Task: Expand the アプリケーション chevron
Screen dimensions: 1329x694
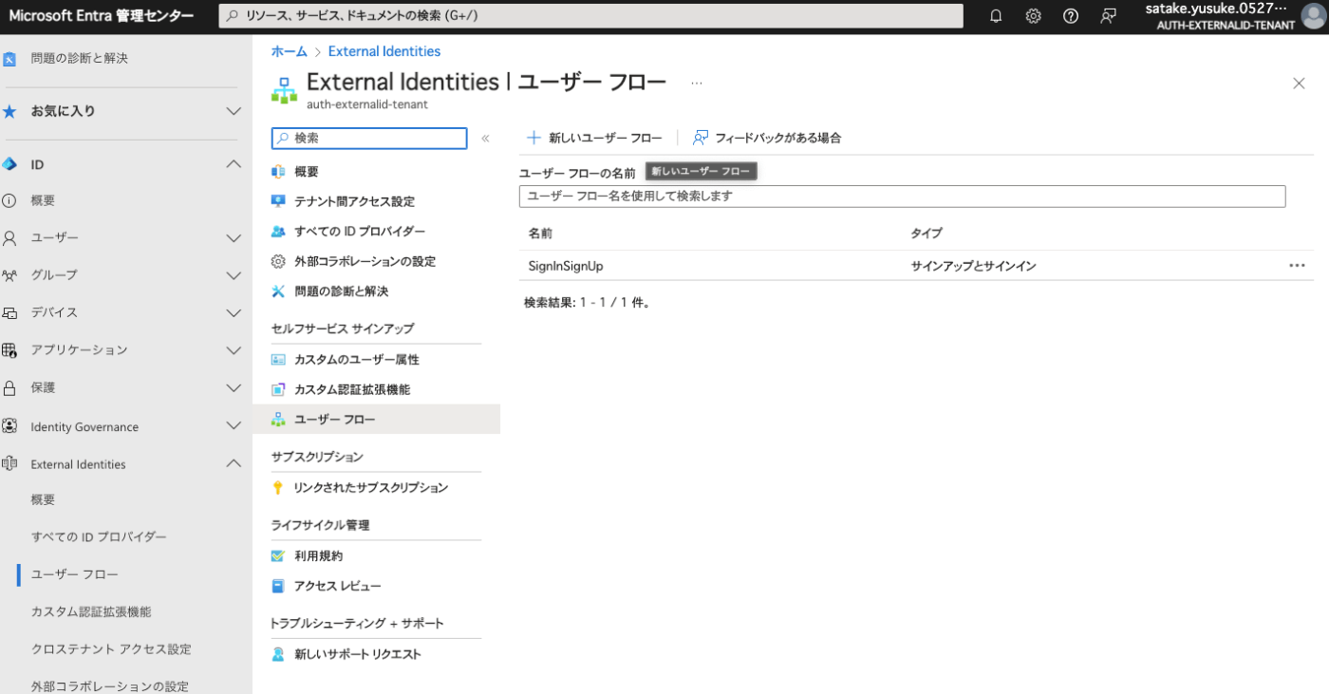Action: (234, 350)
